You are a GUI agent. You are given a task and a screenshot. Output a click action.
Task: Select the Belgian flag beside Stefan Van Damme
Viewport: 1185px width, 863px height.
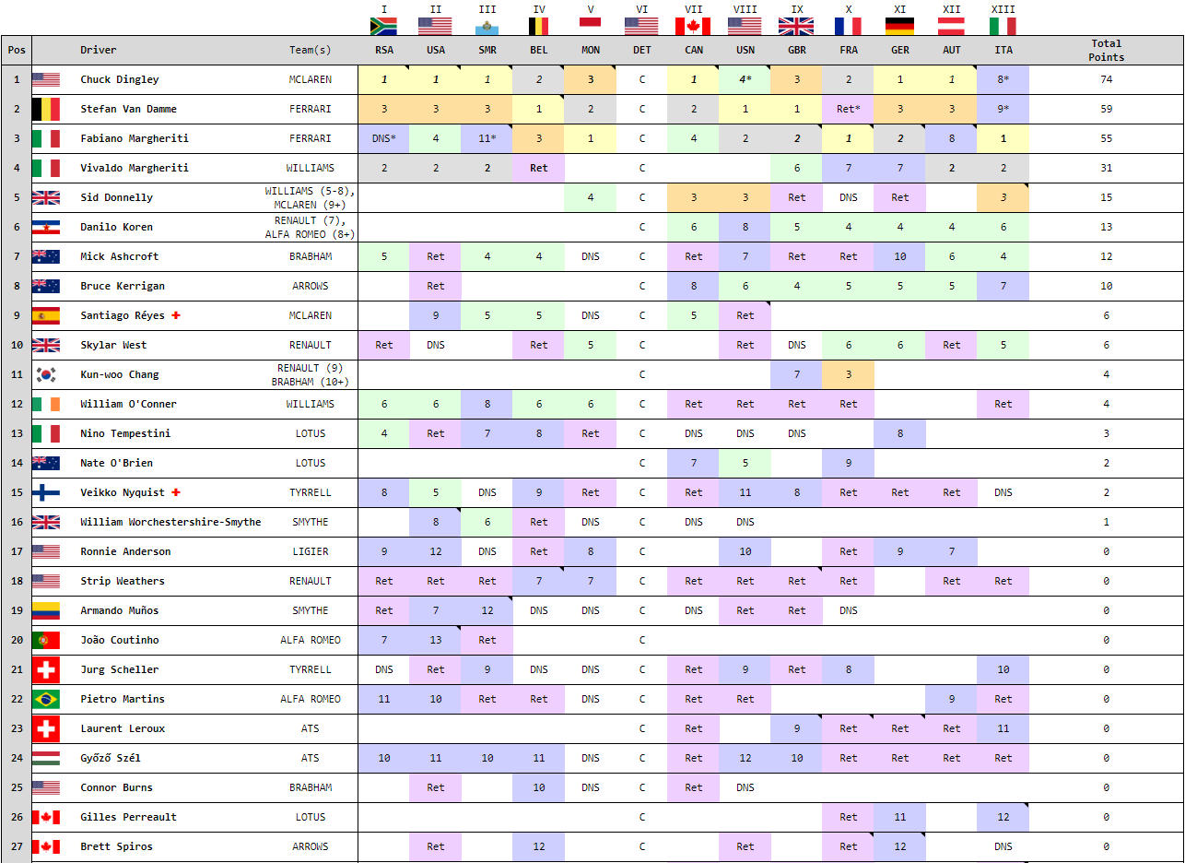[x=46, y=109]
